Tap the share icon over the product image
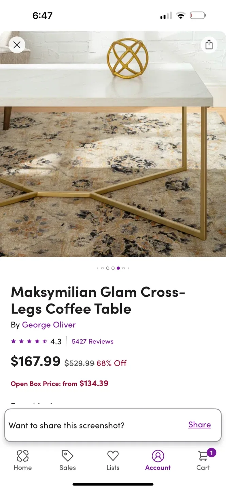The image size is (226, 490). (209, 45)
